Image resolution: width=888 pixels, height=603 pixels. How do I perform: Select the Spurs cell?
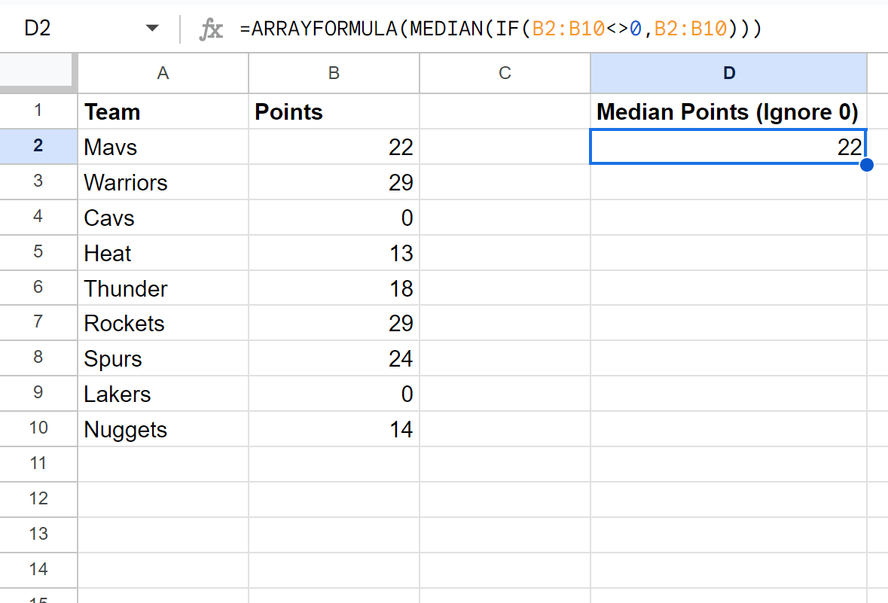163,358
